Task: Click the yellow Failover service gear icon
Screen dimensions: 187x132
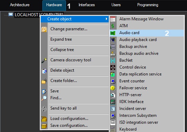Action: click(x=113, y=88)
